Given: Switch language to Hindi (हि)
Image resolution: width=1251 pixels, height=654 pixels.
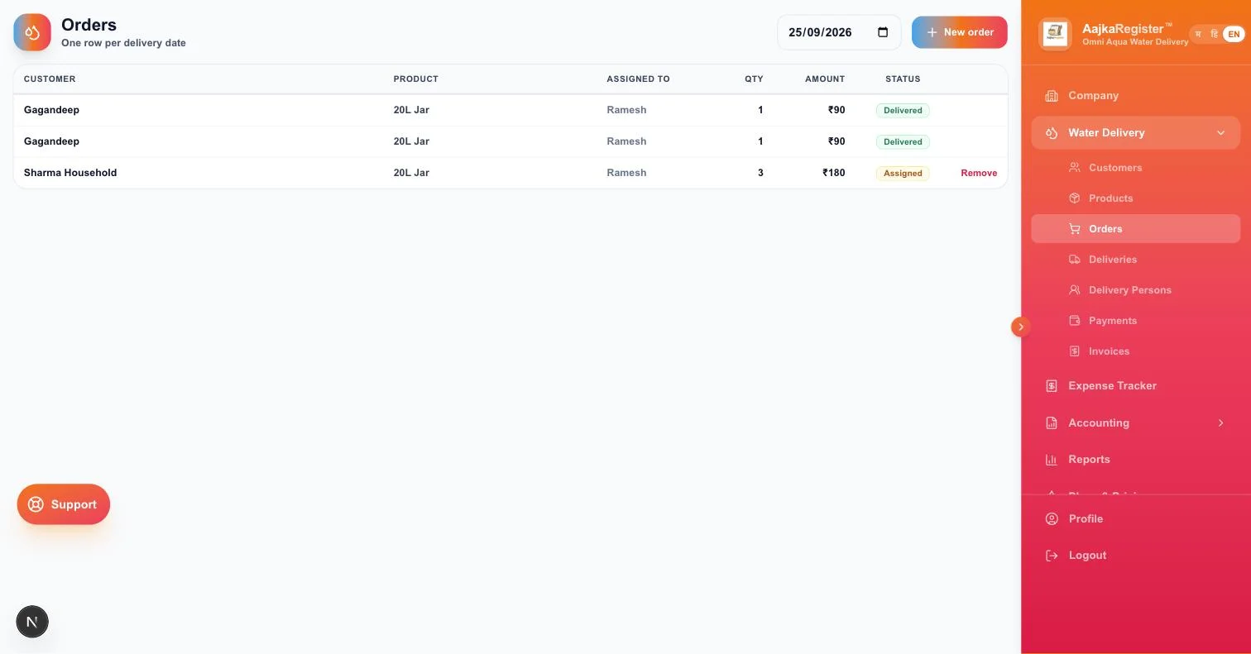Looking at the screenshot, I should pyautogui.click(x=1214, y=34).
